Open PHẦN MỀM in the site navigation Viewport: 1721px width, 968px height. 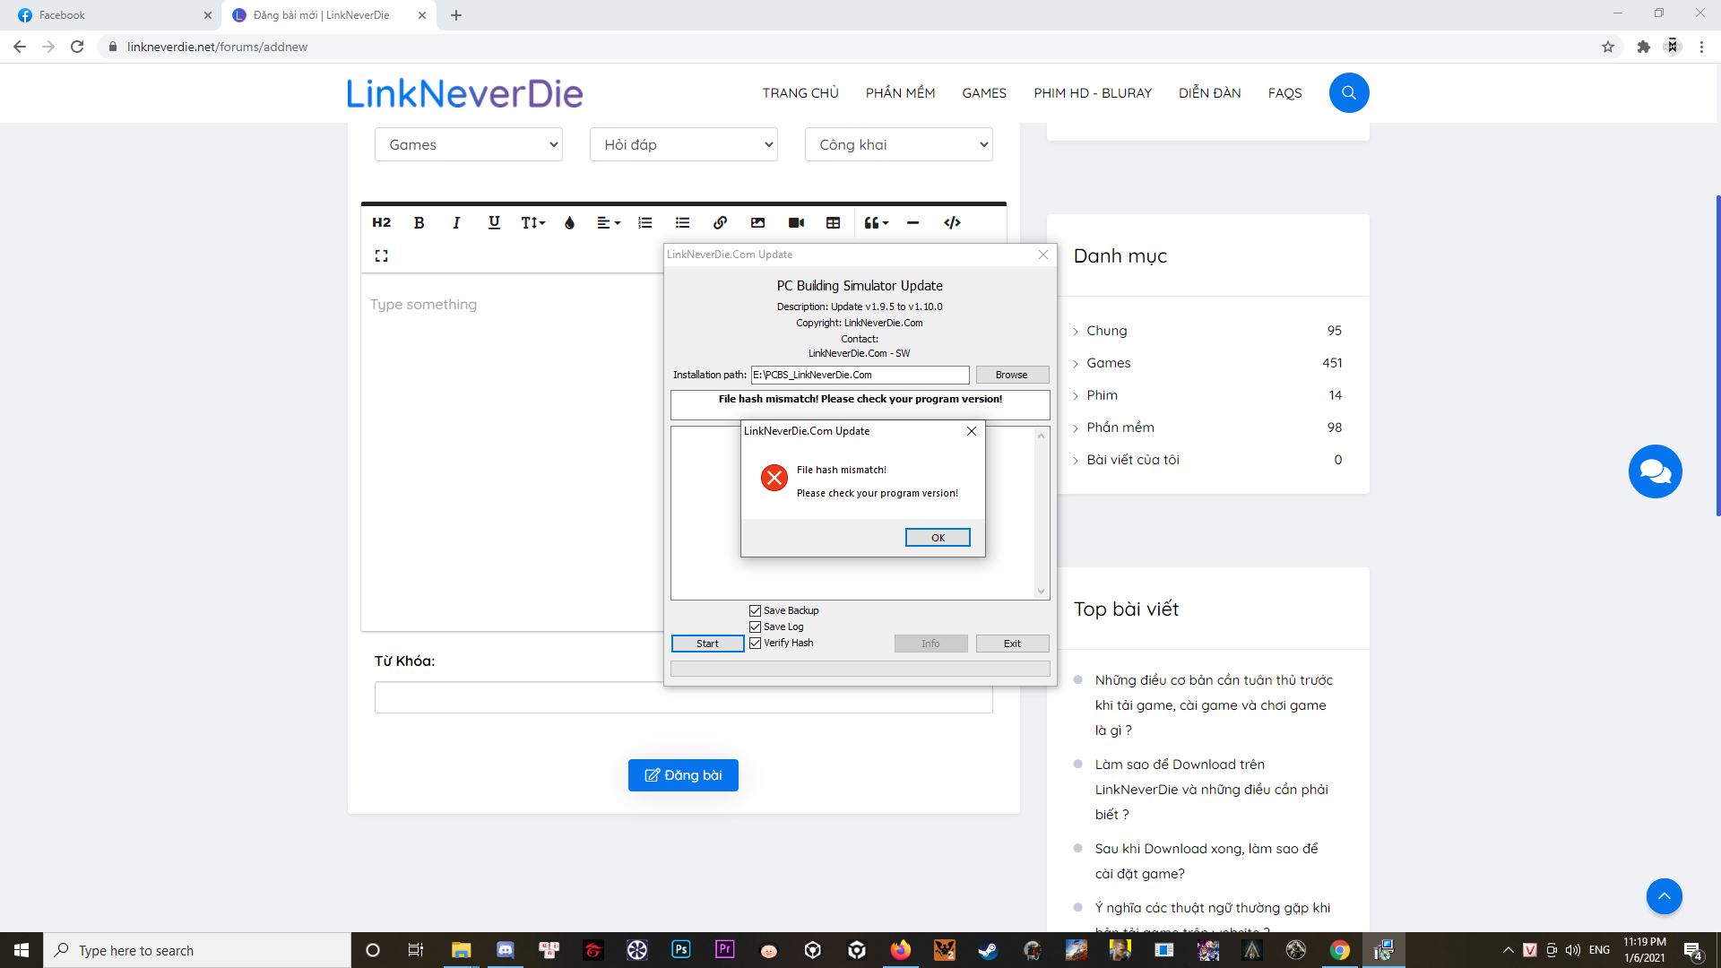900,93
